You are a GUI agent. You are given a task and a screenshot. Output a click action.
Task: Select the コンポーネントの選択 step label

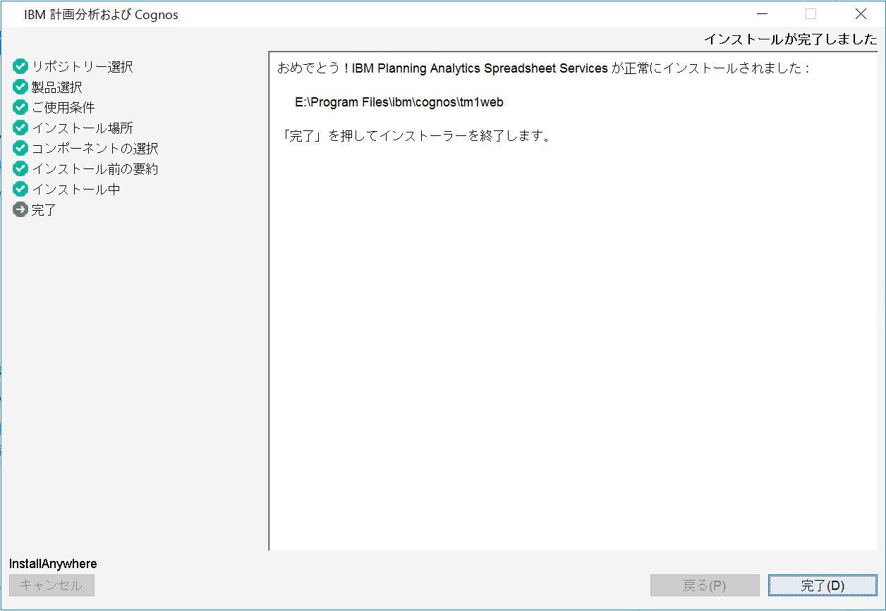coord(95,149)
